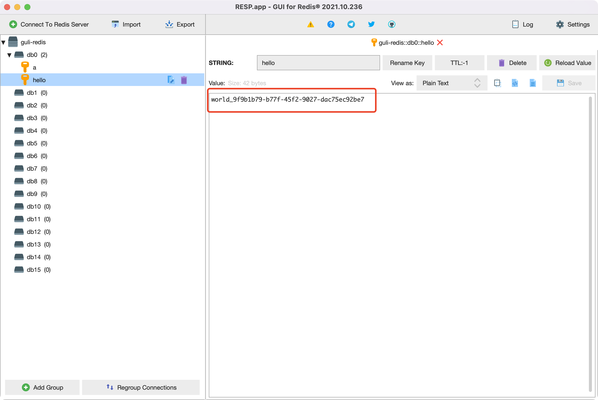Click the Telegram icon in toolbar

(x=351, y=25)
